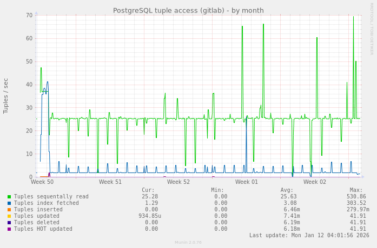Click the Week 01 axis label
377x248 pixels.
coord(247,182)
